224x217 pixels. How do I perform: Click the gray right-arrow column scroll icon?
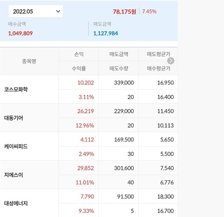(x=170, y=61)
